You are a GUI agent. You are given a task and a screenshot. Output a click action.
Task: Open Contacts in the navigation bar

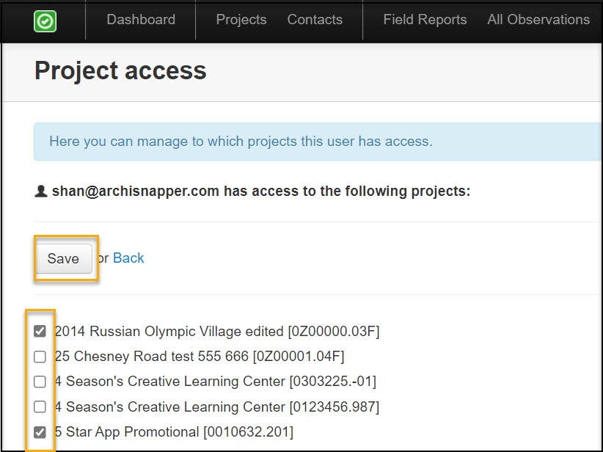pyautogui.click(x=315, y=20)
